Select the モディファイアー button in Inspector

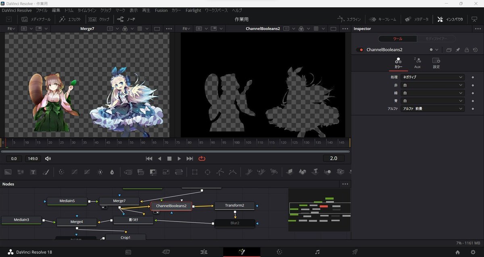pyautogui.click(x=437, y=39)
